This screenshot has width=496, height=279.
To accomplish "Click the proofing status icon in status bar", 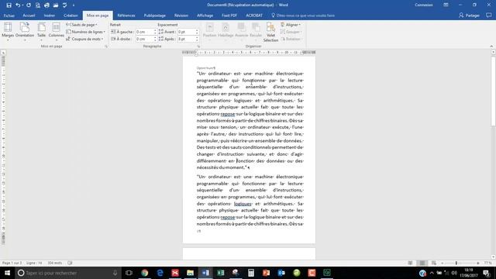I will click(70, 263).
